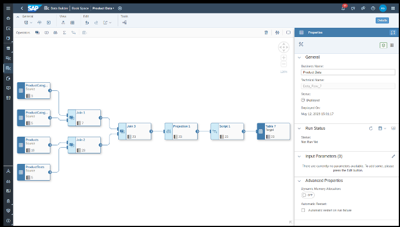
Task: Redo the last action
Action: 96,23
